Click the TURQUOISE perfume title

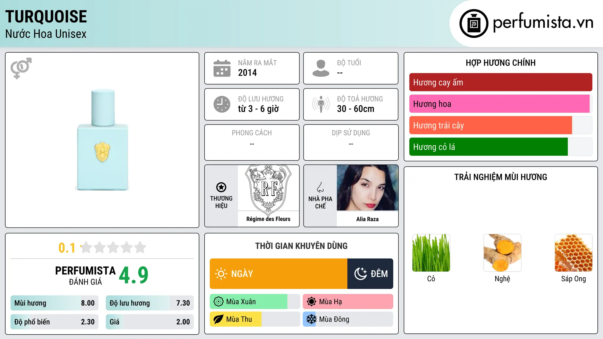click(x=46, y=17)
